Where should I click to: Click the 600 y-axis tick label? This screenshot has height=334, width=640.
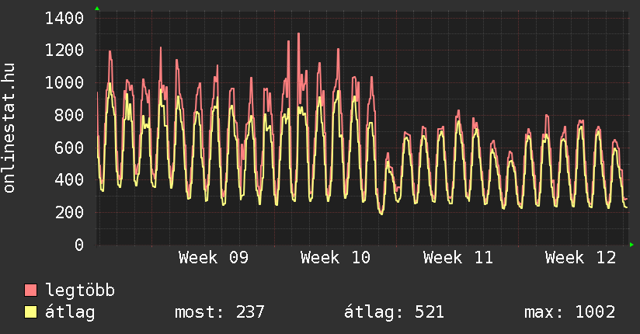pyautogui.click(x=69, y=148)
